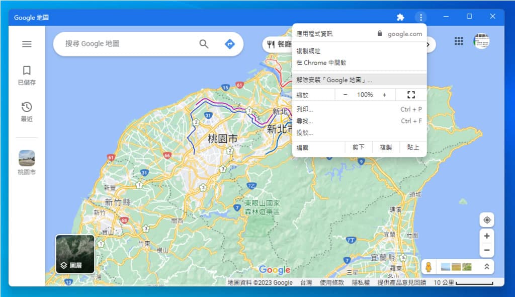Viewport: 515px width, 297px height.
Task: Click 貼上 paste button
Action: [413, 147]
